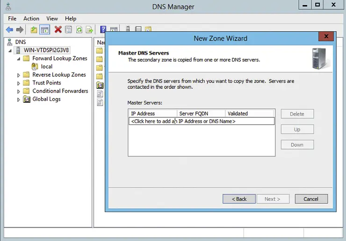Expand the Conditional Forwarders node

tap(19, 92)
